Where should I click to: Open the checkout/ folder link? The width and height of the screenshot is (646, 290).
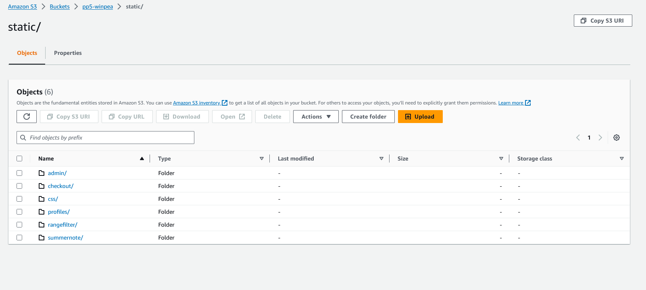60,186
